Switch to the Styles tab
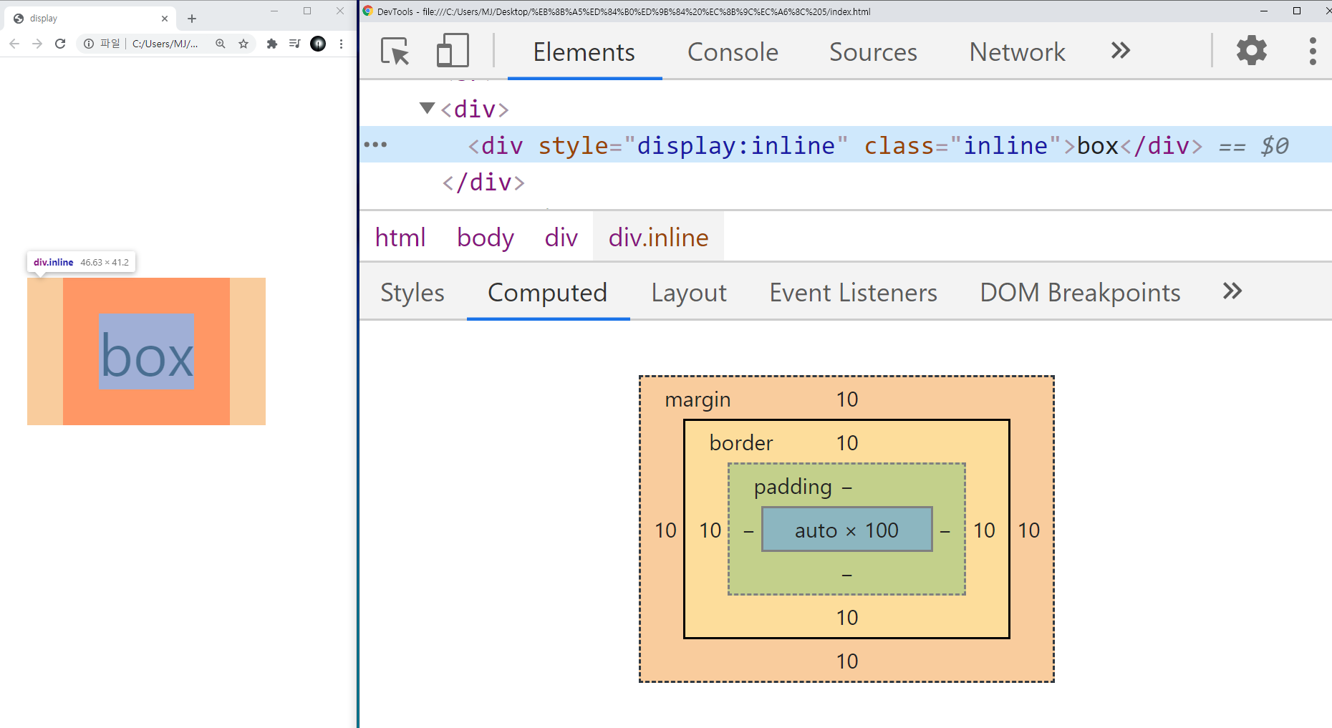This screenshot has height=728, width=1332. pos(412,293)
